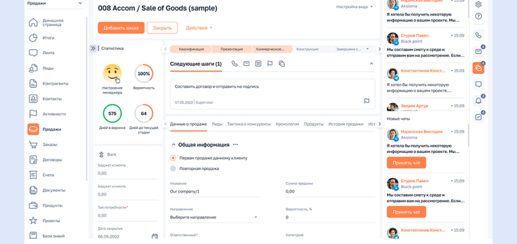
Task: Click flag icon on the task card
Action: (367, 101)
